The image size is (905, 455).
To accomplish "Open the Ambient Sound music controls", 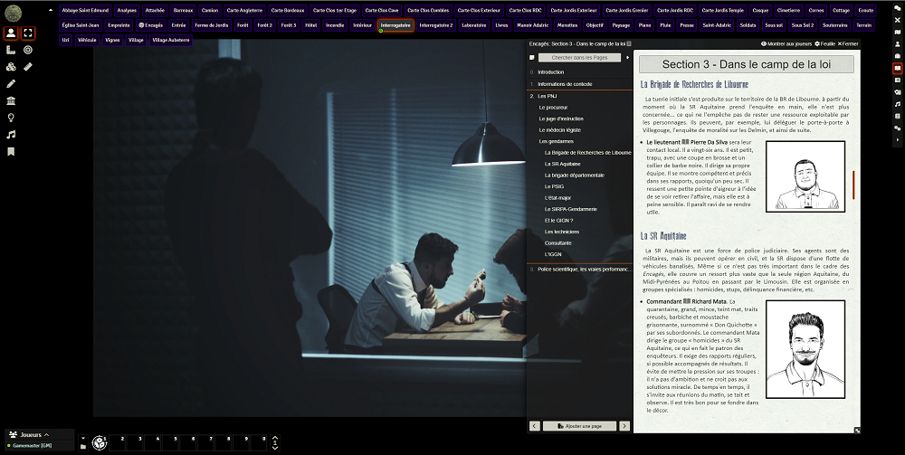I will click(11, 135).
